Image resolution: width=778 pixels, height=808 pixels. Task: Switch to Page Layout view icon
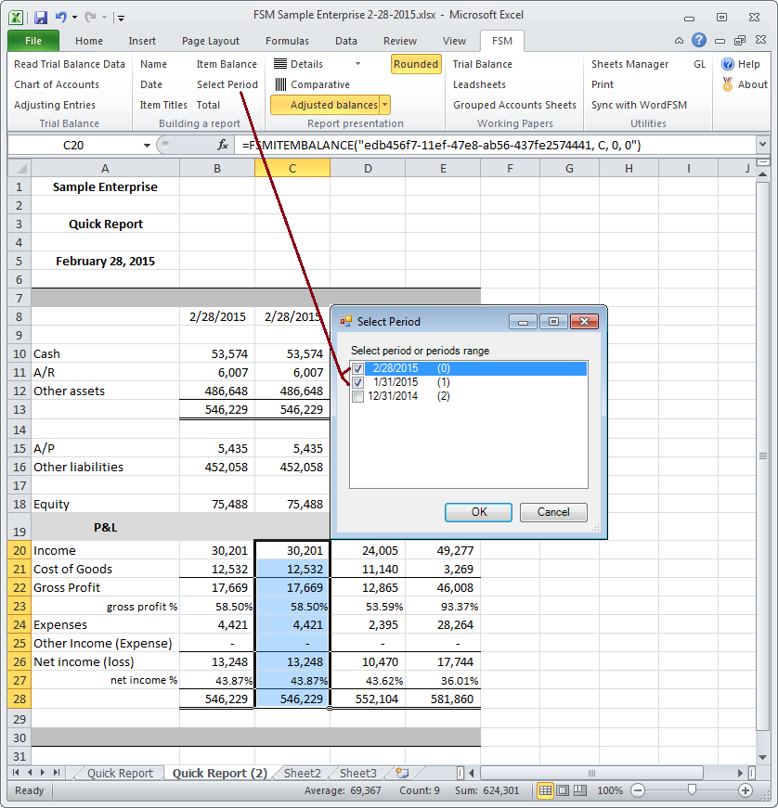pyautogui.click(x=560, y=790)
